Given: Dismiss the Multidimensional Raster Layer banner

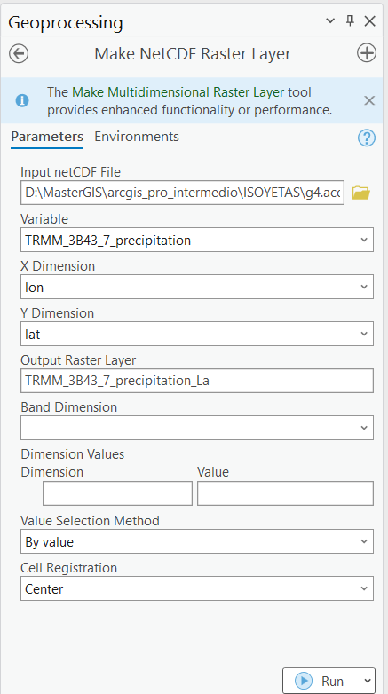Looking at the screenshot, I should (x=369, y=100).
